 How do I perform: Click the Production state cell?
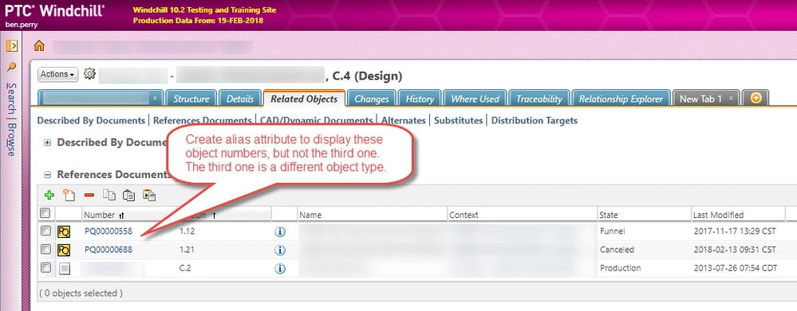(620, 268)
